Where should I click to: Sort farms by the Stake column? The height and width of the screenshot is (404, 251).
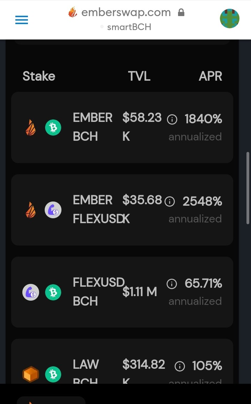[39, 76]
